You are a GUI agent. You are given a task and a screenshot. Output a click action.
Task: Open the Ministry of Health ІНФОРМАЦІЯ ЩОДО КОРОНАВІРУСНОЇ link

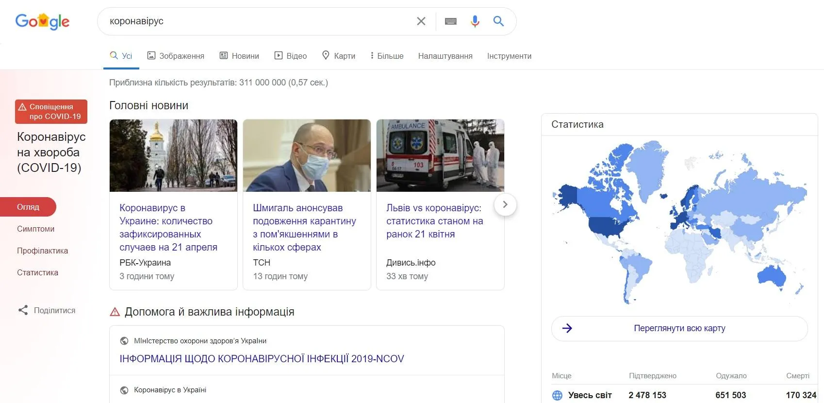coord(262,359)
